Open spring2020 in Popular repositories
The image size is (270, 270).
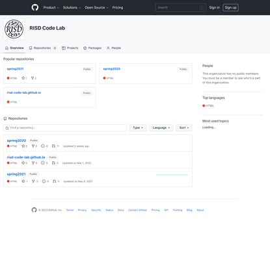[111, 69]
